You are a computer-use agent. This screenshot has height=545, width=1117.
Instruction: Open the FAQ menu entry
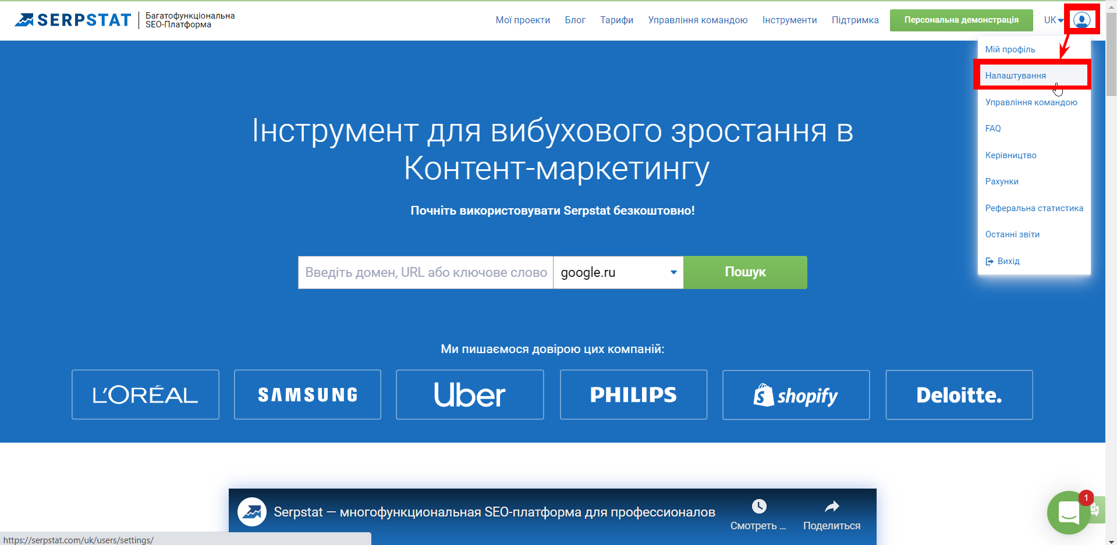click(992, 128)
